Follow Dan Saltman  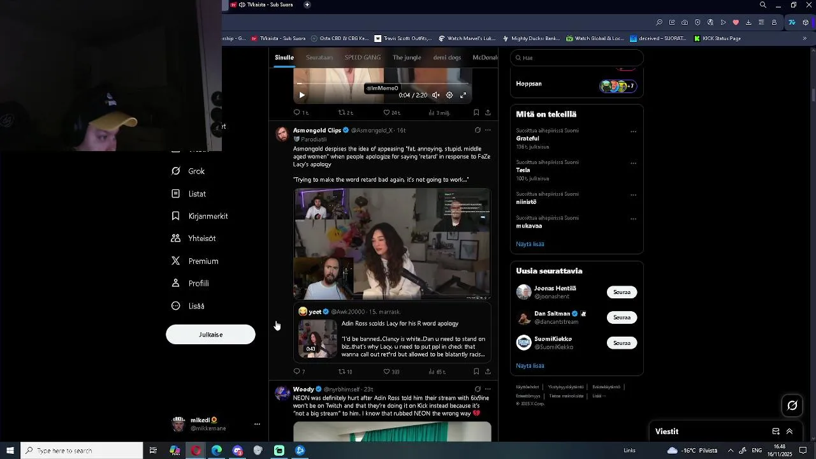coord(622,317)
